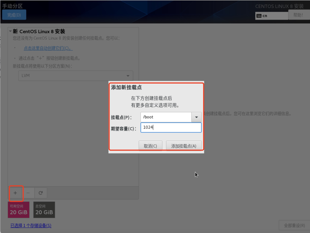
Task: Click the 总空间 20 GiB dark box
Action: click(44, 210)
